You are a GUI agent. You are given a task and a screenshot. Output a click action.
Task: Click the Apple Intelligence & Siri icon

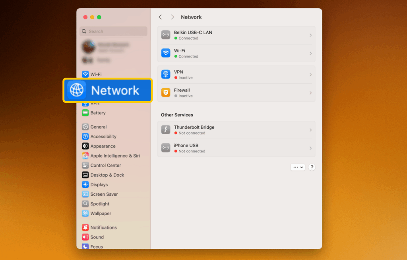tap(85, 156)
